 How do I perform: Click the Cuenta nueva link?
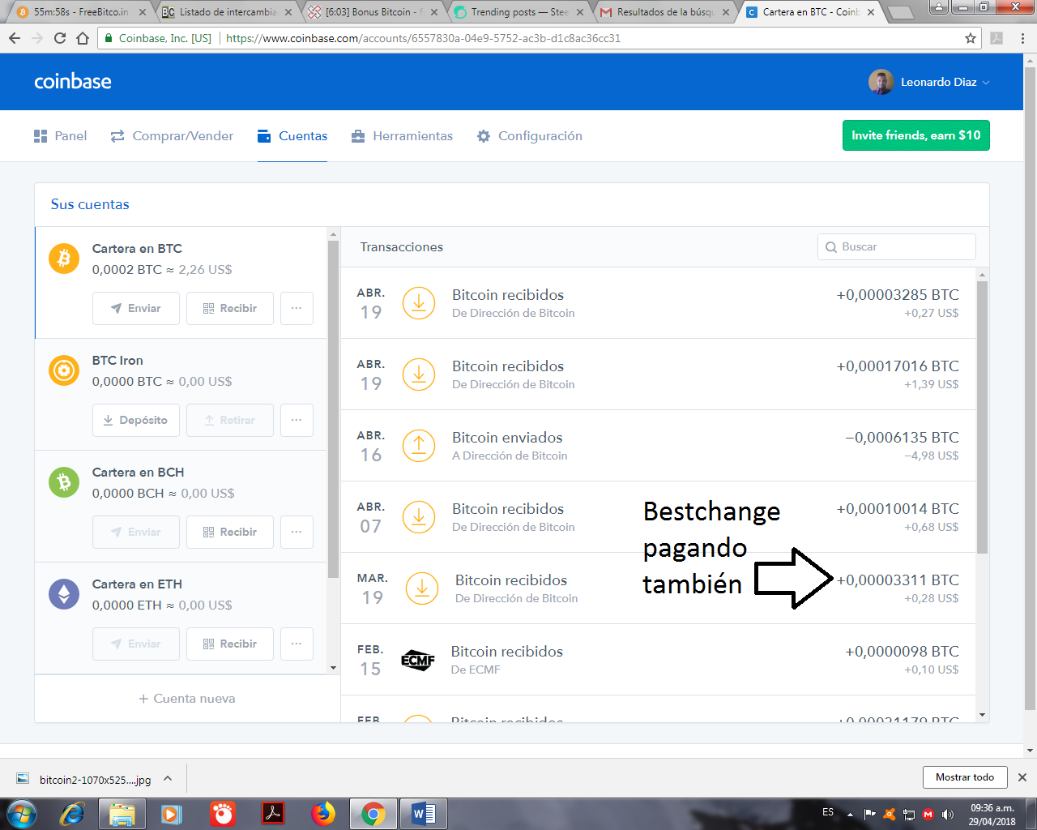(186, 698)
